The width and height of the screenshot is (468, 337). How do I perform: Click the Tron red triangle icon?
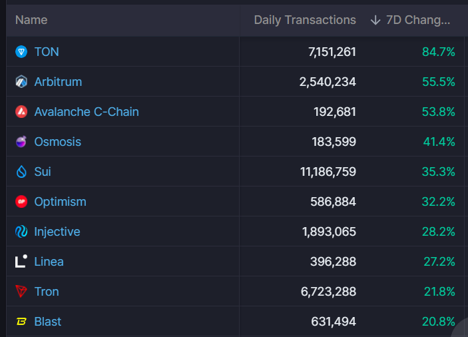pos(21,291)
